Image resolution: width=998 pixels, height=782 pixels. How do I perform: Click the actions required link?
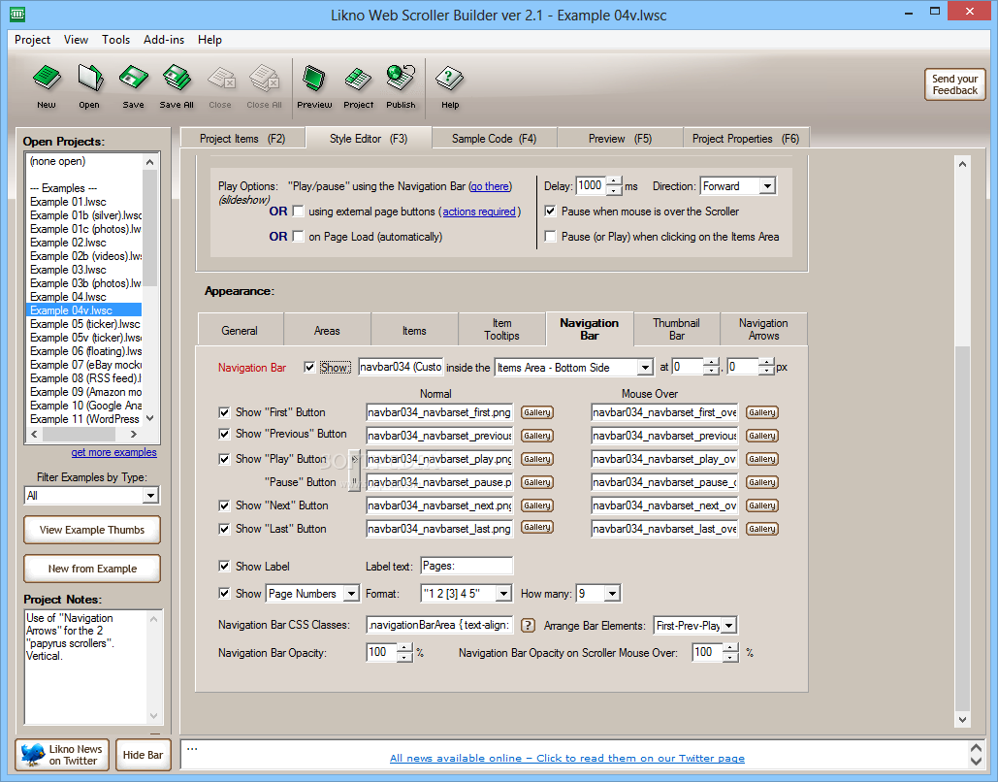(x=479, y=212)
